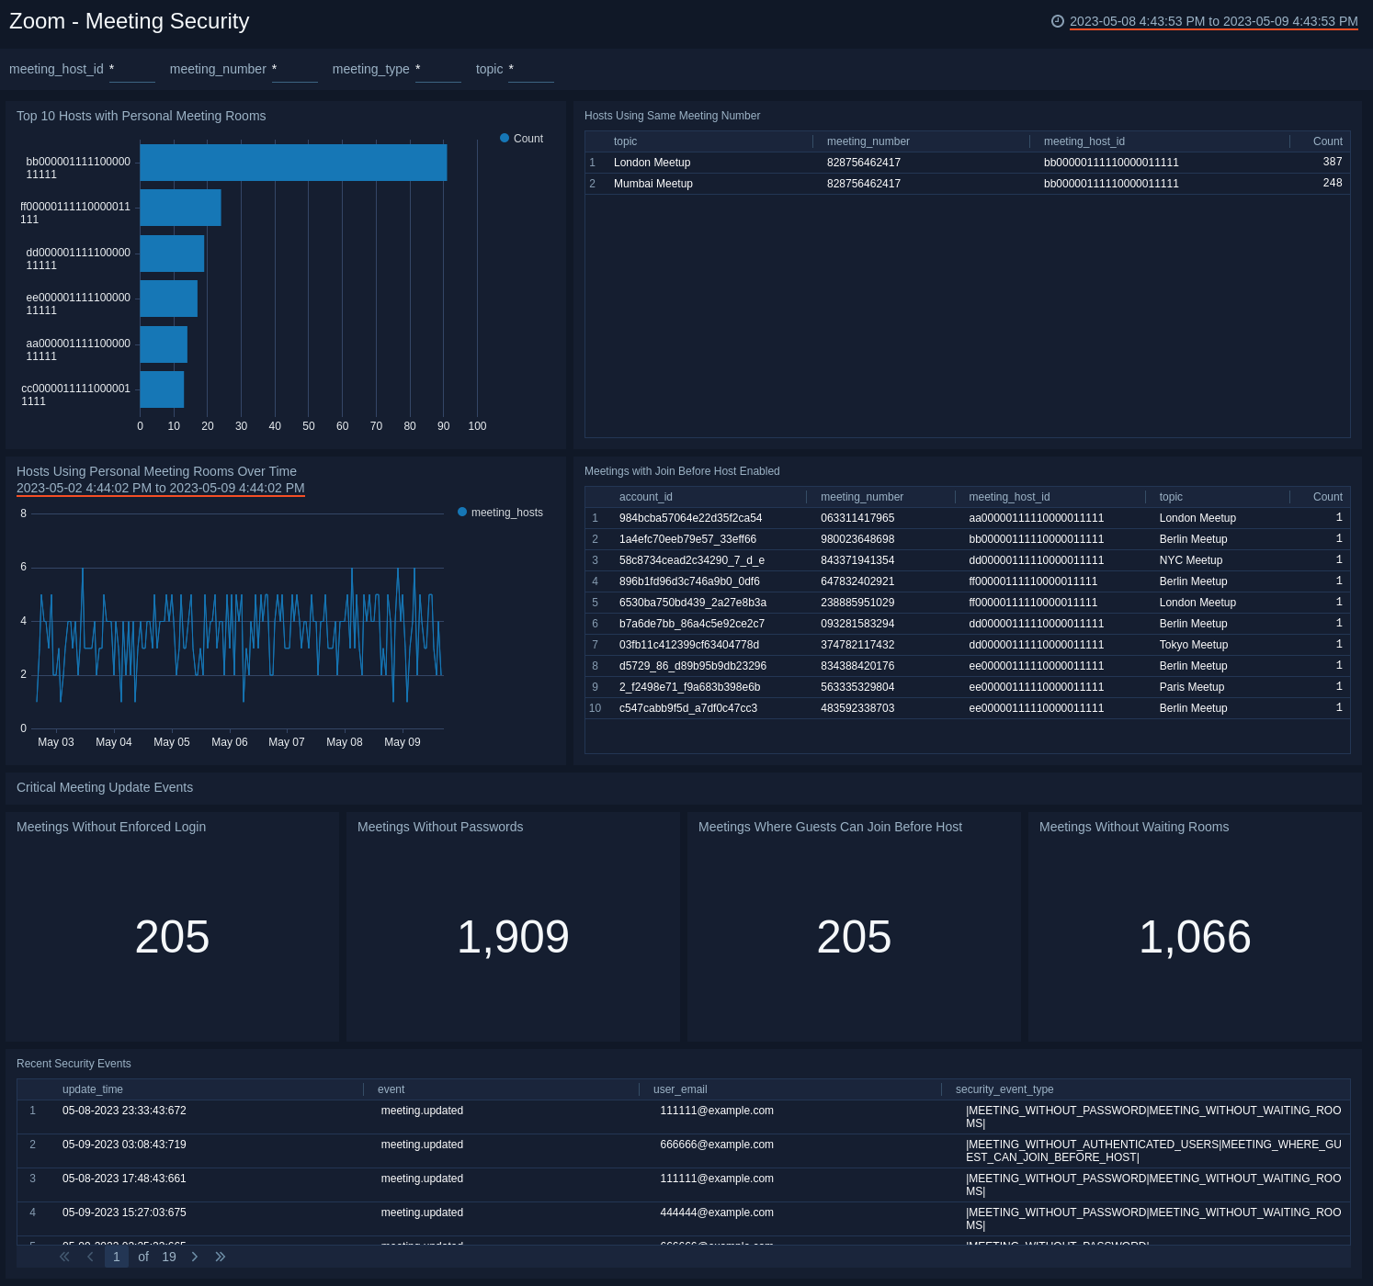Viewport: 1373px width, 1286px height.
Task: Return to the previous security events page
Action: (x=90, y=1257)
